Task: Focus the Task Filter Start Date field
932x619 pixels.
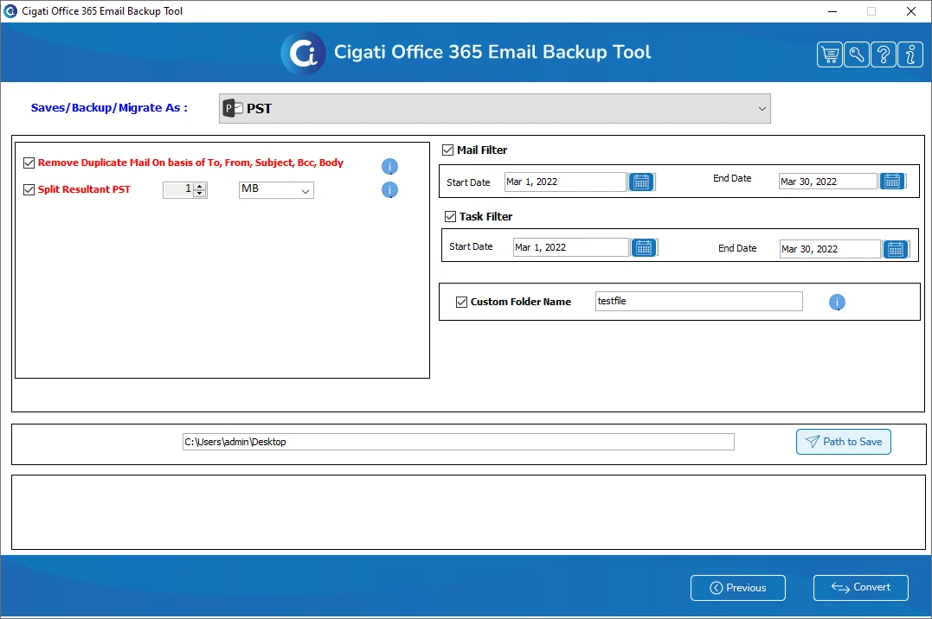Action: (570, 247)
